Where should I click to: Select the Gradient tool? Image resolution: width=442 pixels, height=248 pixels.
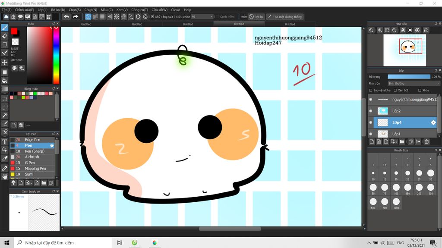tap(4, 89)
